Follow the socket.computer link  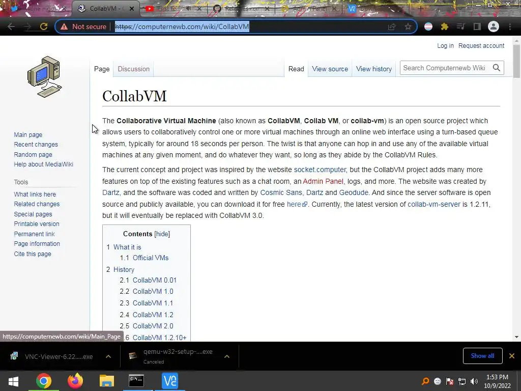click(320, 170)
